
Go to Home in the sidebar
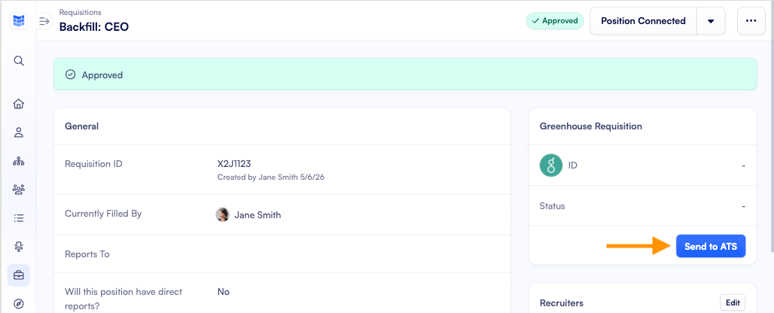pyautogui.click(x=19, y=104)
